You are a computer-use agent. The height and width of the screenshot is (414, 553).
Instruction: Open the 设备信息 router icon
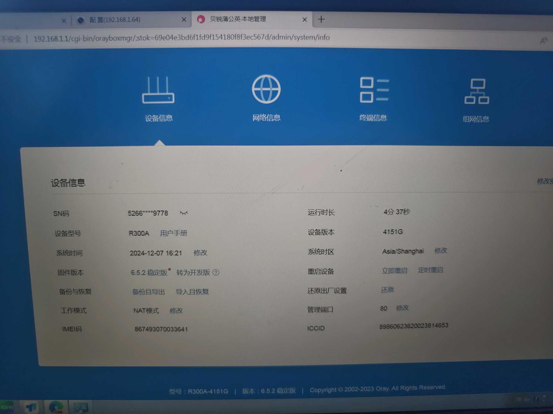coord(158,90)
